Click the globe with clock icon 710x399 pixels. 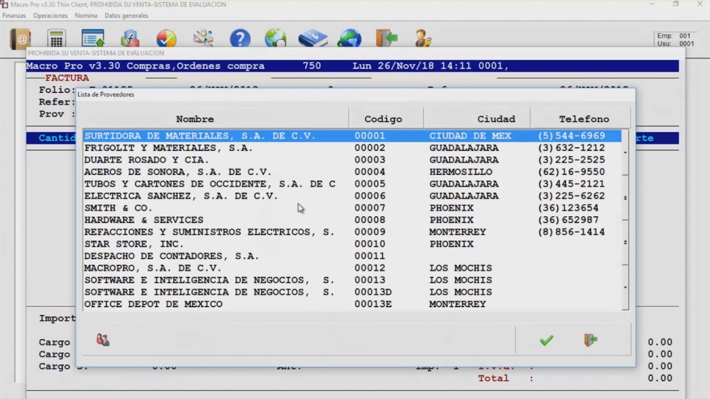[x=276, y=39]
